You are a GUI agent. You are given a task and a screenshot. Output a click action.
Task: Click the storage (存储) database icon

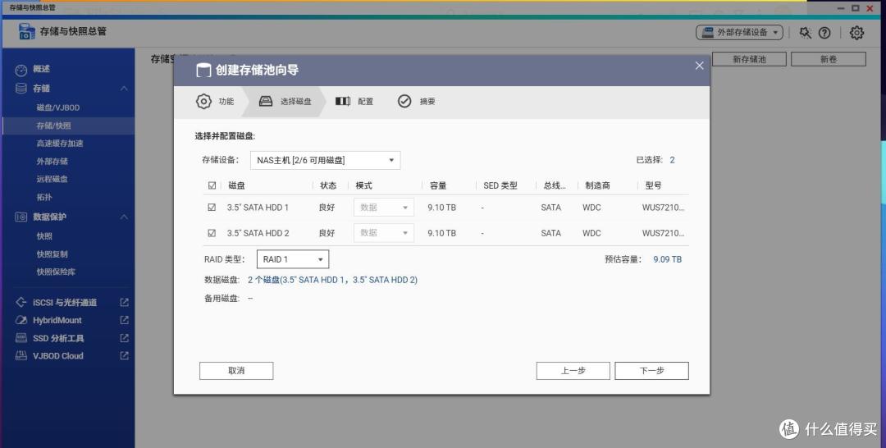point(21,88)
